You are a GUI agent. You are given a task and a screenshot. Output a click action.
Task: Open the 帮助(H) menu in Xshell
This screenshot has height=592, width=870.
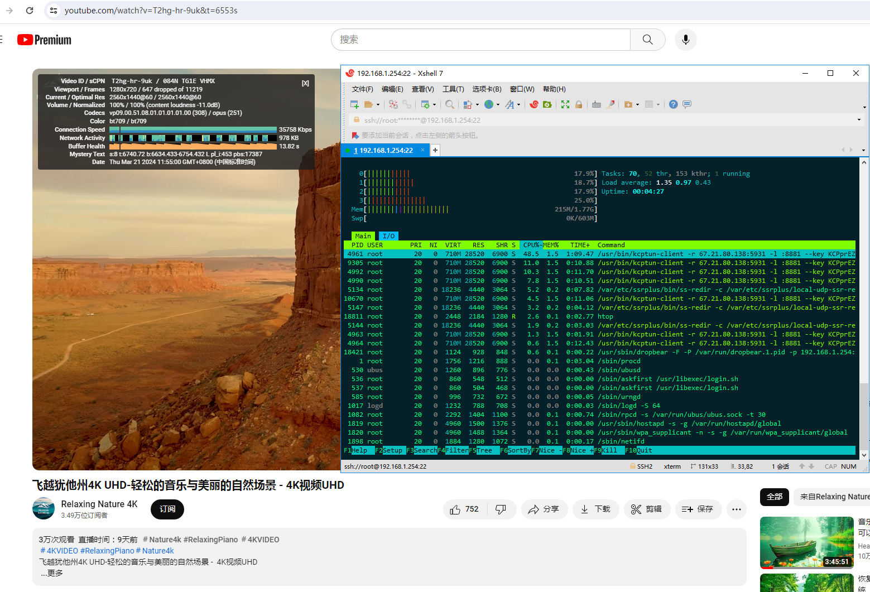554,89
